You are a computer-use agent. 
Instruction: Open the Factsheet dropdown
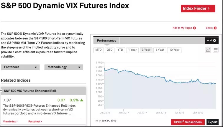[20, 67]
